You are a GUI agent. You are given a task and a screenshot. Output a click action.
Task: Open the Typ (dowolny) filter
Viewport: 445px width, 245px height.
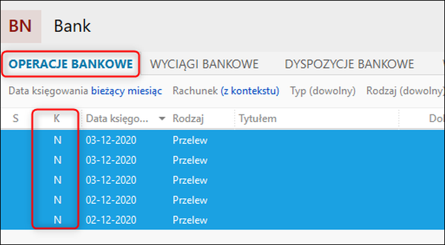tap(323, 91)
